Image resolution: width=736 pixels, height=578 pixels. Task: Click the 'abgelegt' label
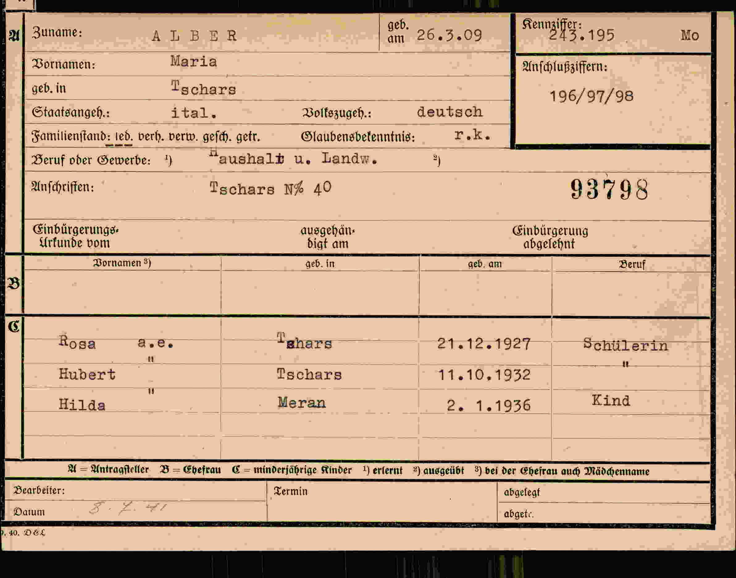[x=522, y=492]
